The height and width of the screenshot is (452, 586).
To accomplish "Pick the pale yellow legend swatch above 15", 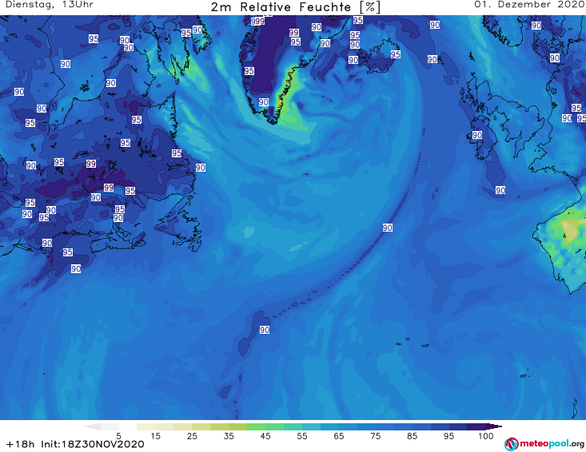I will point(146,426).
